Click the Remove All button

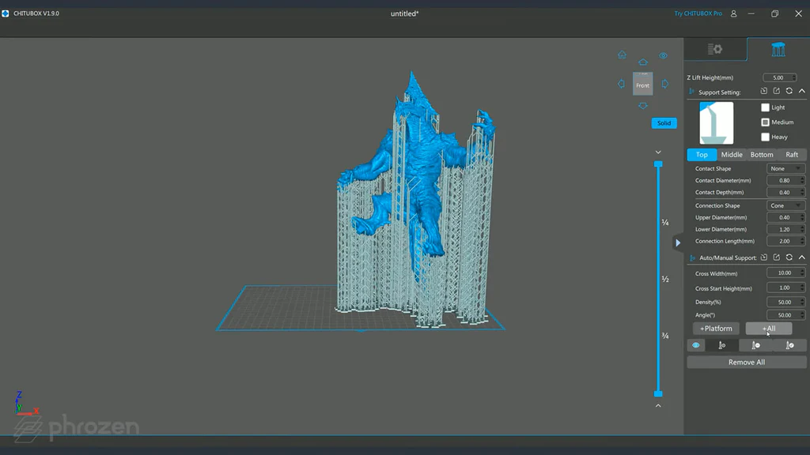(746, 363)
